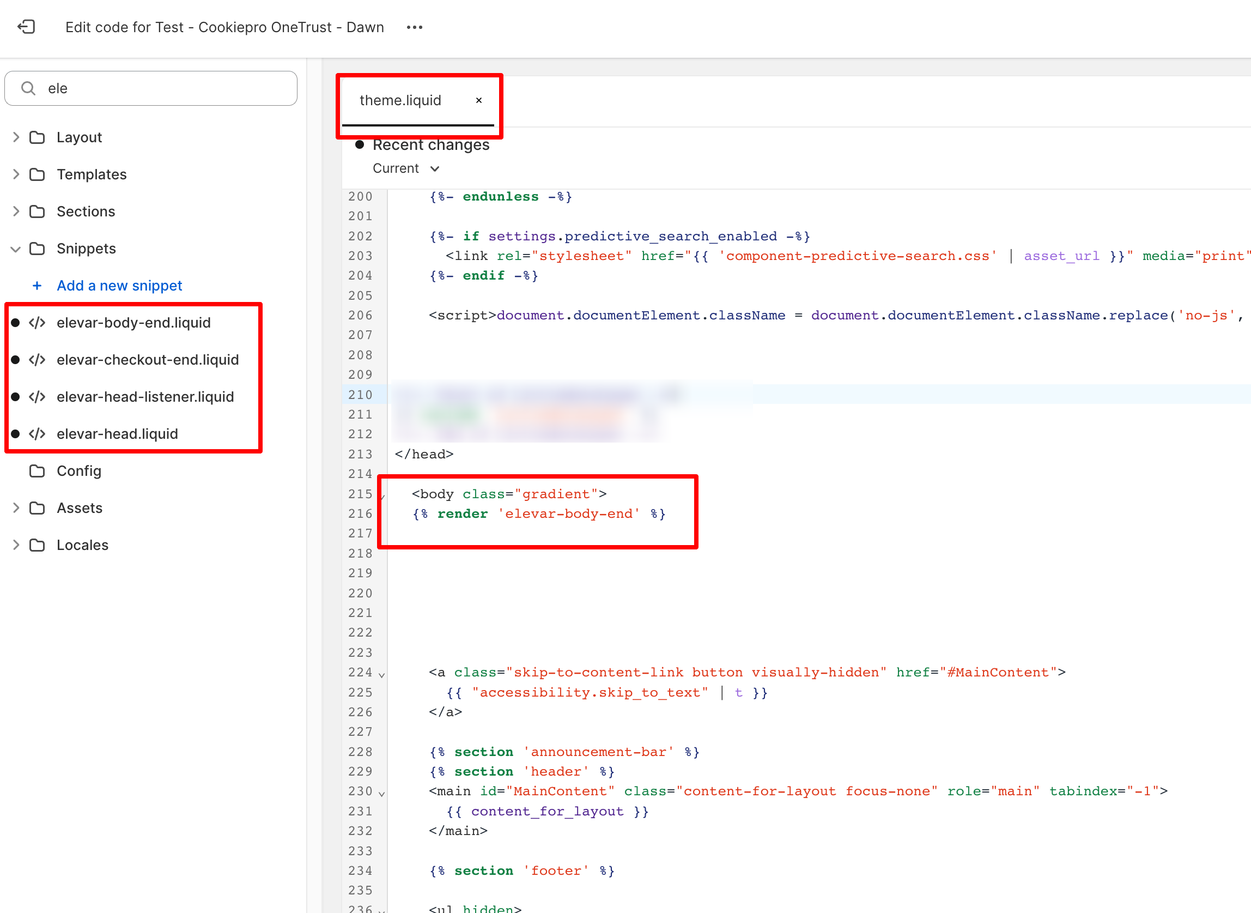This screenshot has height=913, width=1251.
Task: Click the code icon for elevar-body-end.liquid
Action: coord(37,323)
